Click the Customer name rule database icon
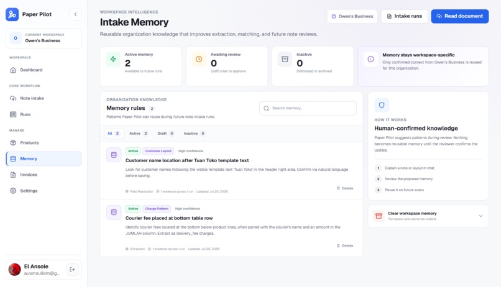This screenshot has width=501, height=287. coord(114,155)
